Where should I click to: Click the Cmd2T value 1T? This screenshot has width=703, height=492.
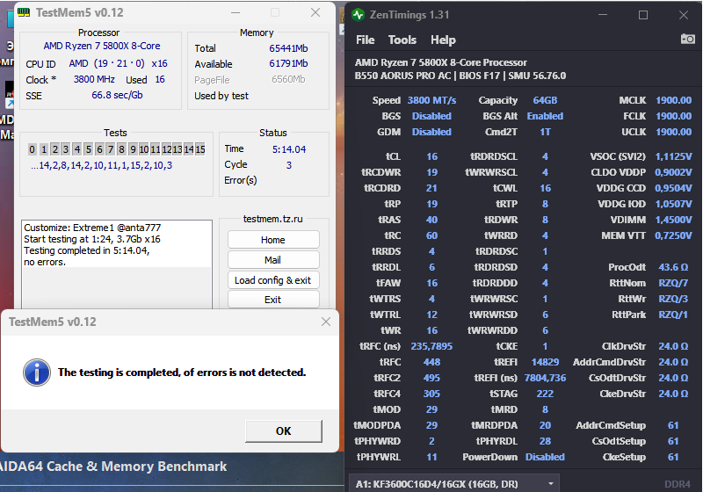point(545,132)
